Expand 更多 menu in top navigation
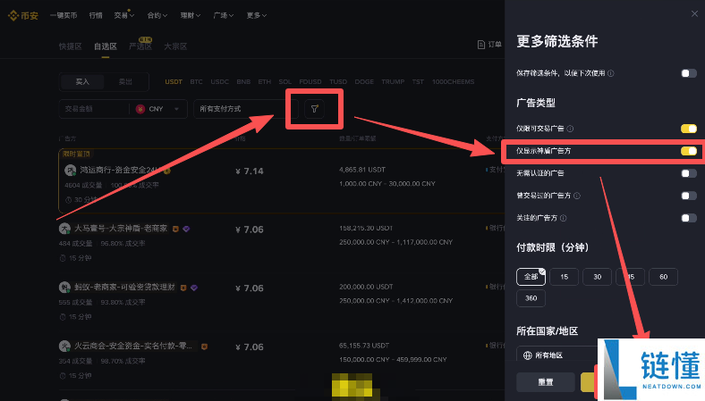Screen dimensions: 705x401 [256, 15]
